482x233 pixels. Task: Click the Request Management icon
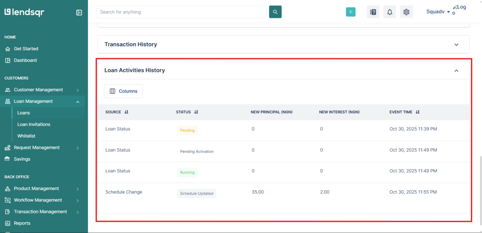point(8,148)
